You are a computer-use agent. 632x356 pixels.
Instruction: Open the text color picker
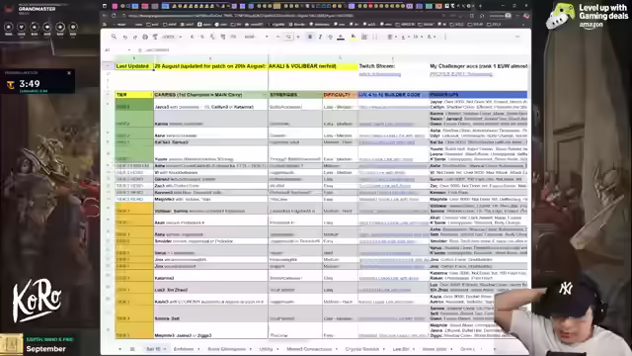point(341,38)
